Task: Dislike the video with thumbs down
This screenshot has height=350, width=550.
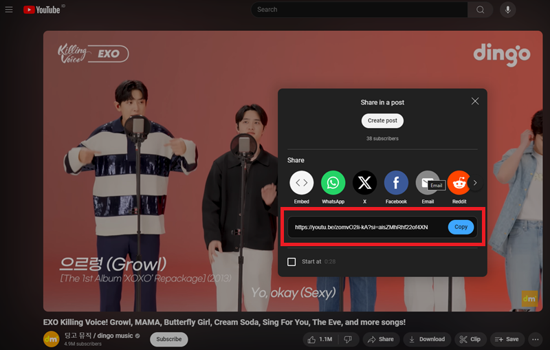Action: click(348, 339)
